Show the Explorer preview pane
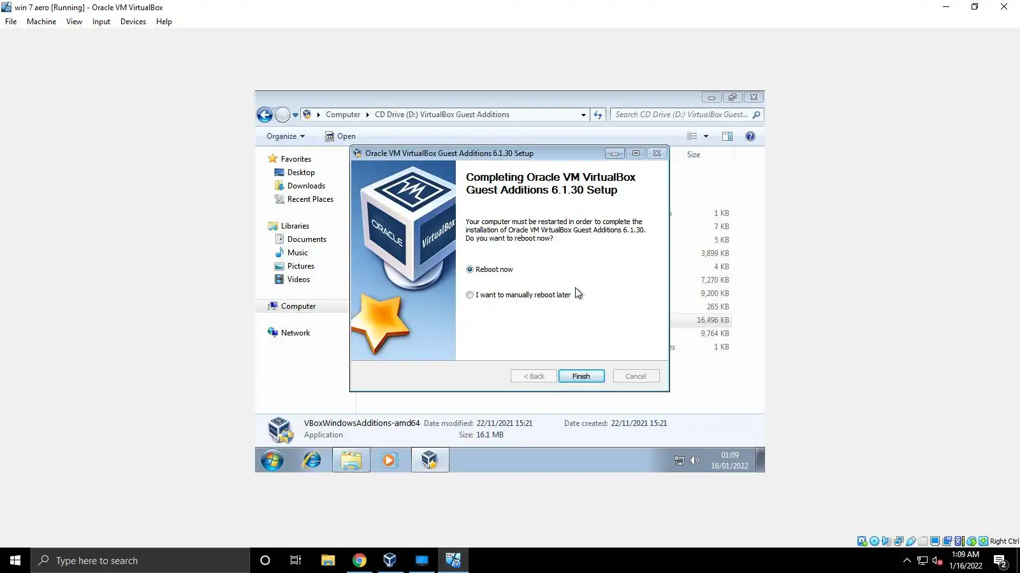The width and height of the screenshot is (1020, 573). (x=727, y=136)
